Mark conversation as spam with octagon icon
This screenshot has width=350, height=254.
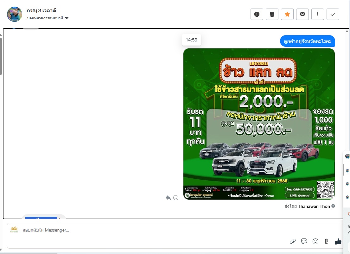pos(257,14)
